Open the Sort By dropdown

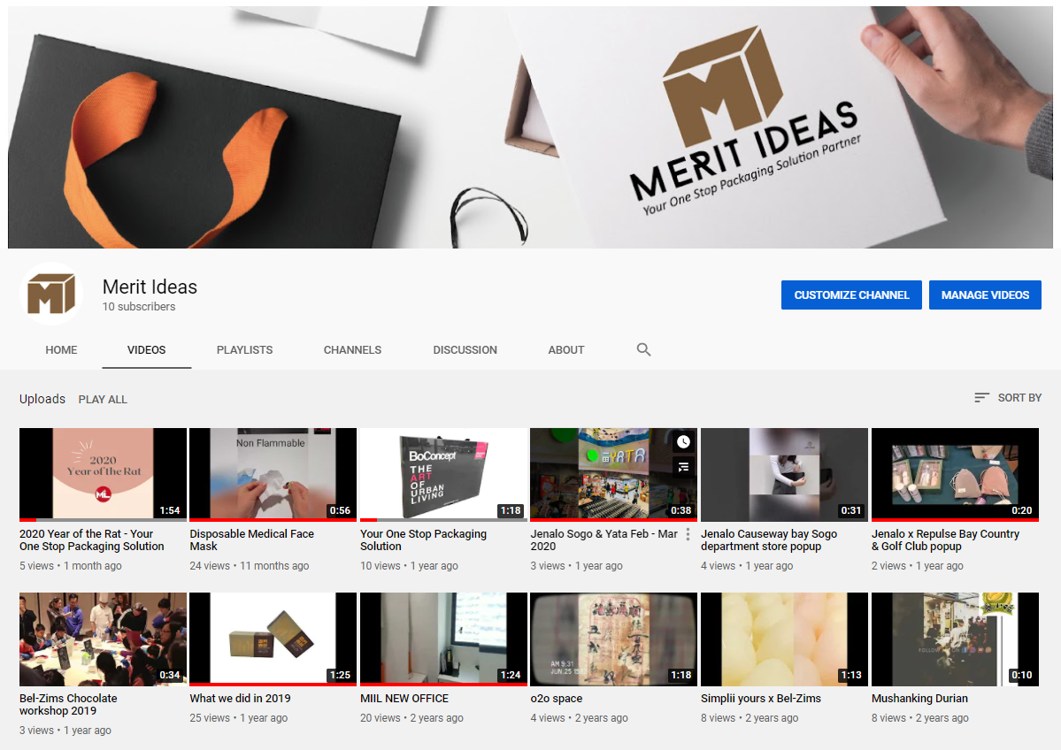click(x=1008, y=398)
